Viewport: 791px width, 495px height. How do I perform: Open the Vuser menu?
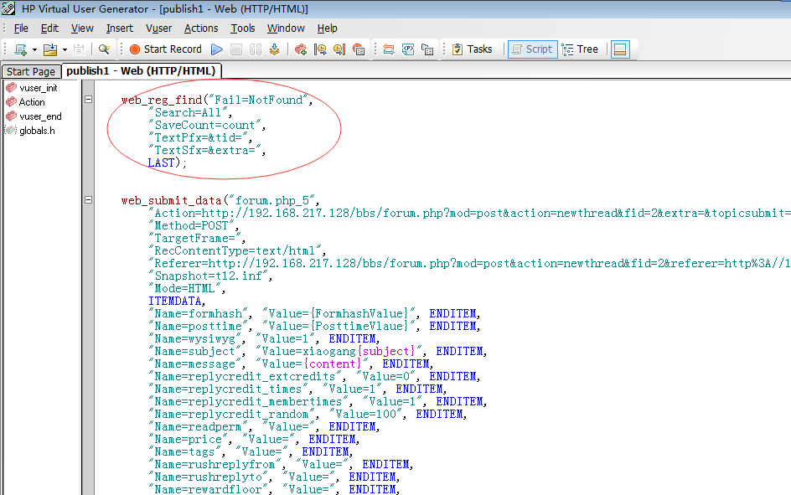159,28
